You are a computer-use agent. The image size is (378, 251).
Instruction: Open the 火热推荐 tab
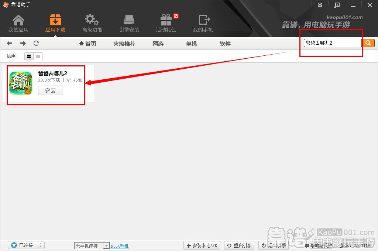click(x=124, y=44)
